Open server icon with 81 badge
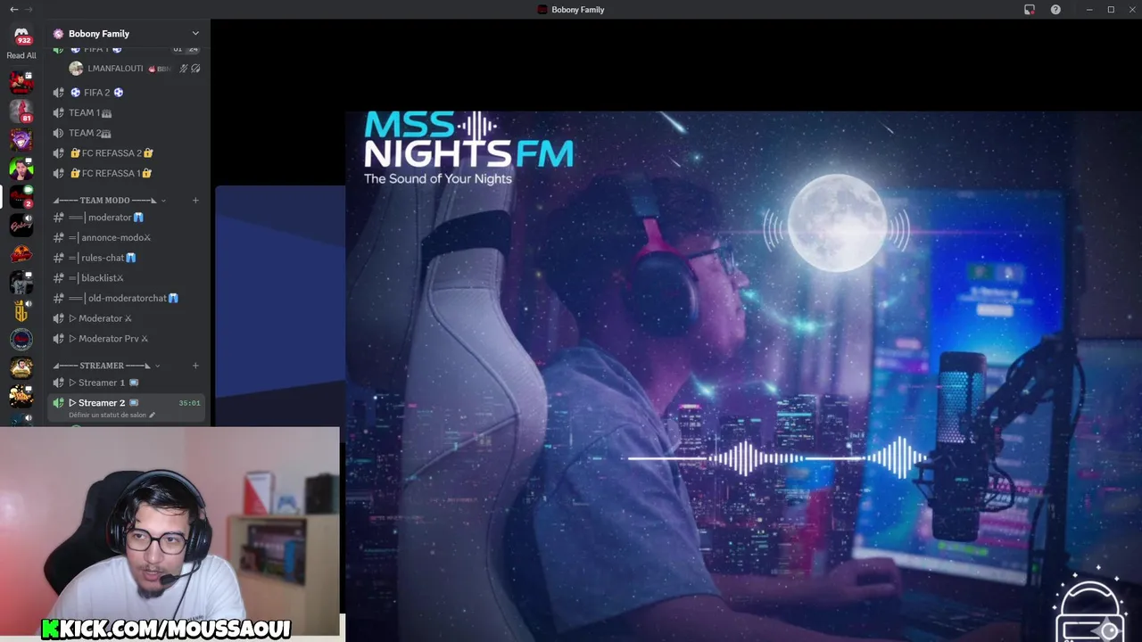Image resolution: width=1142 pixels, height=642 pixels. pyautogui.click(x=21, y=111)
